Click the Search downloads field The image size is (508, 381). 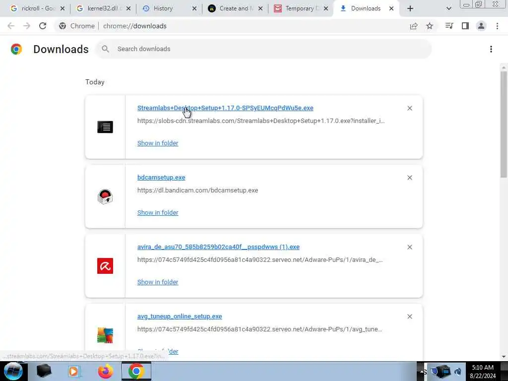tap(263, 49)
